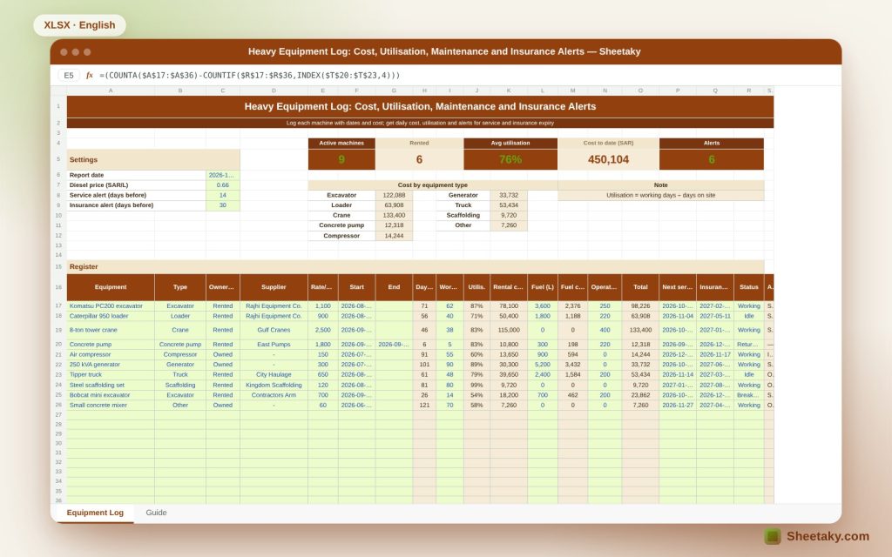The height and width of the screenshot is (557, 892).
Task: Select fuel 5,200 generator cell
Action: click(542, 365)
